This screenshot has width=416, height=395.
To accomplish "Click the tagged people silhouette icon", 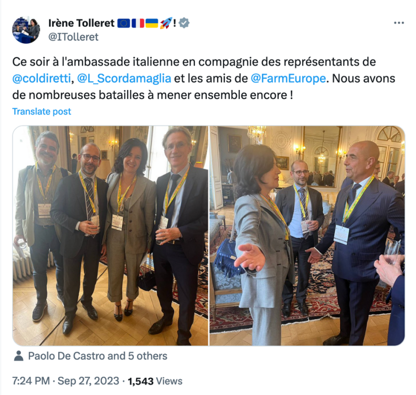I will (19, 356).
